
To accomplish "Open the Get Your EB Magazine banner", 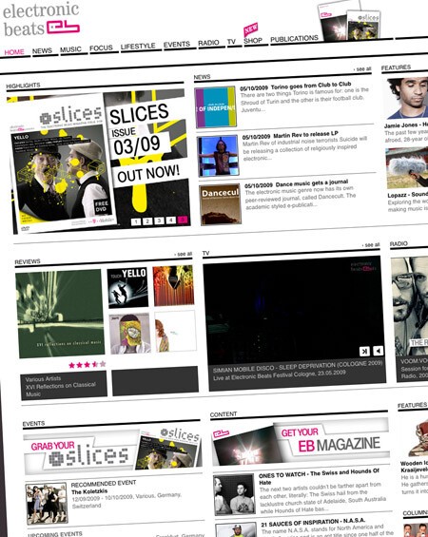I will [301, 442].
